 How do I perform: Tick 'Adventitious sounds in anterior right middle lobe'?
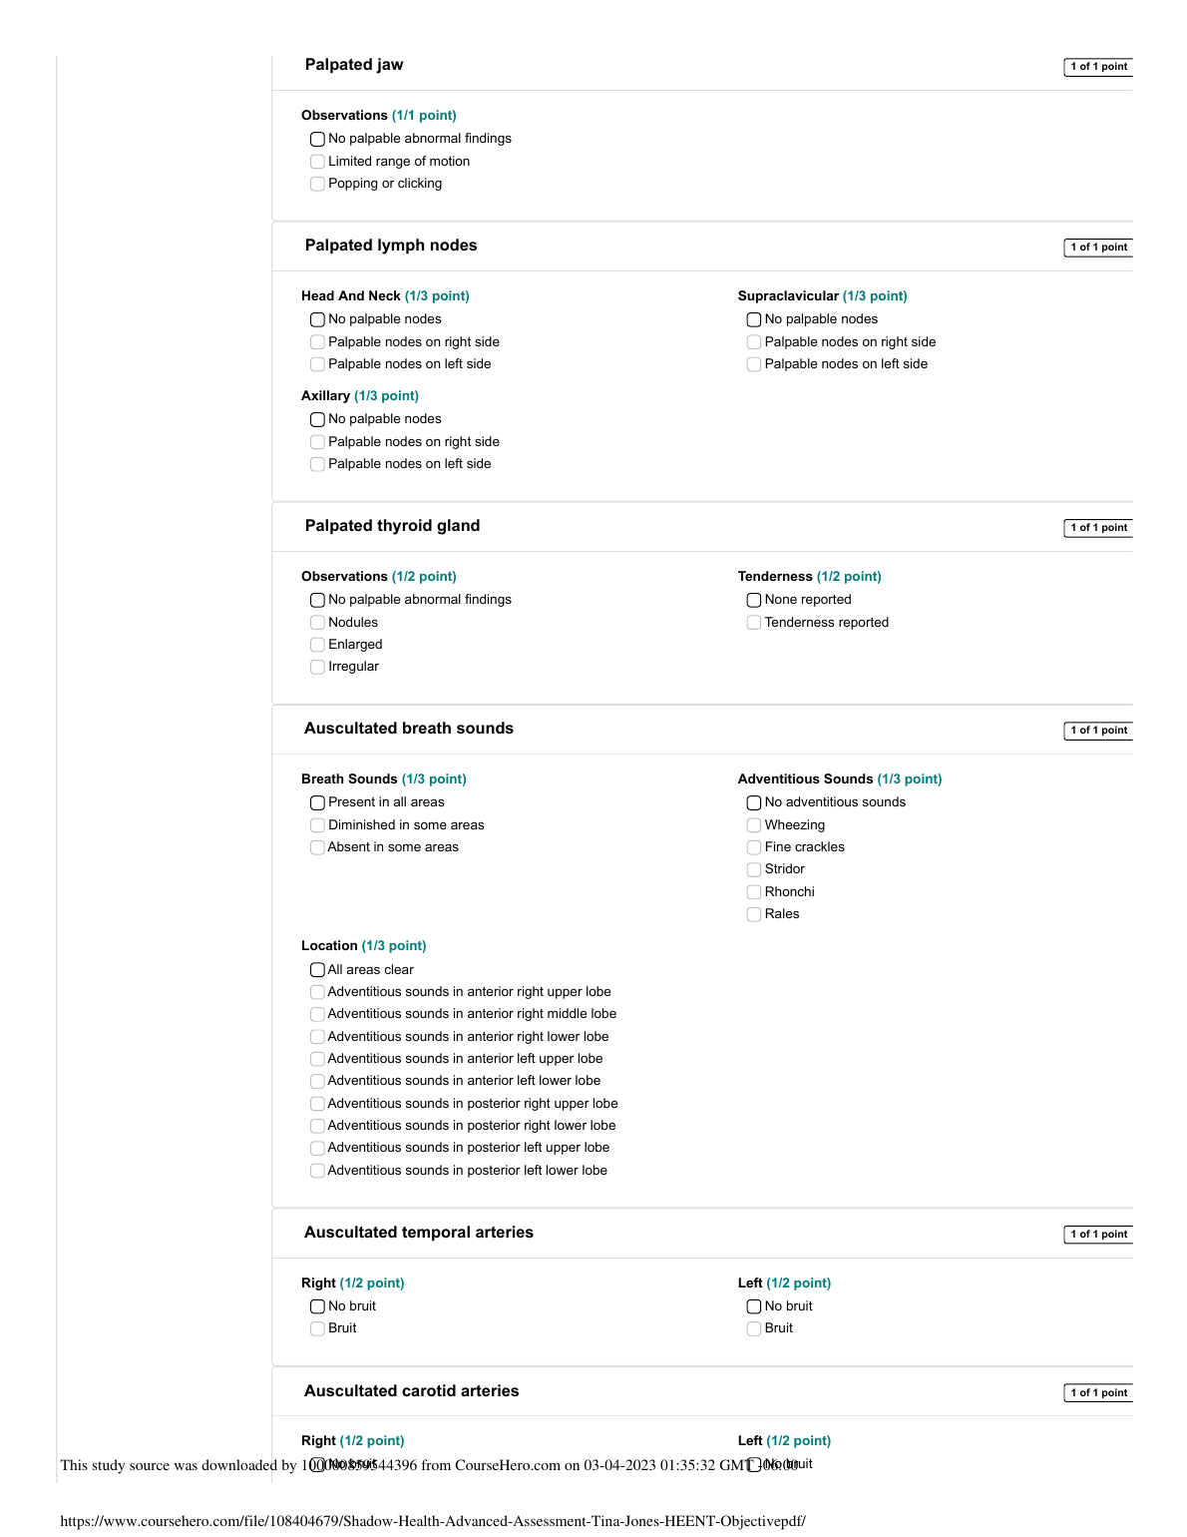click(317, 1014)
